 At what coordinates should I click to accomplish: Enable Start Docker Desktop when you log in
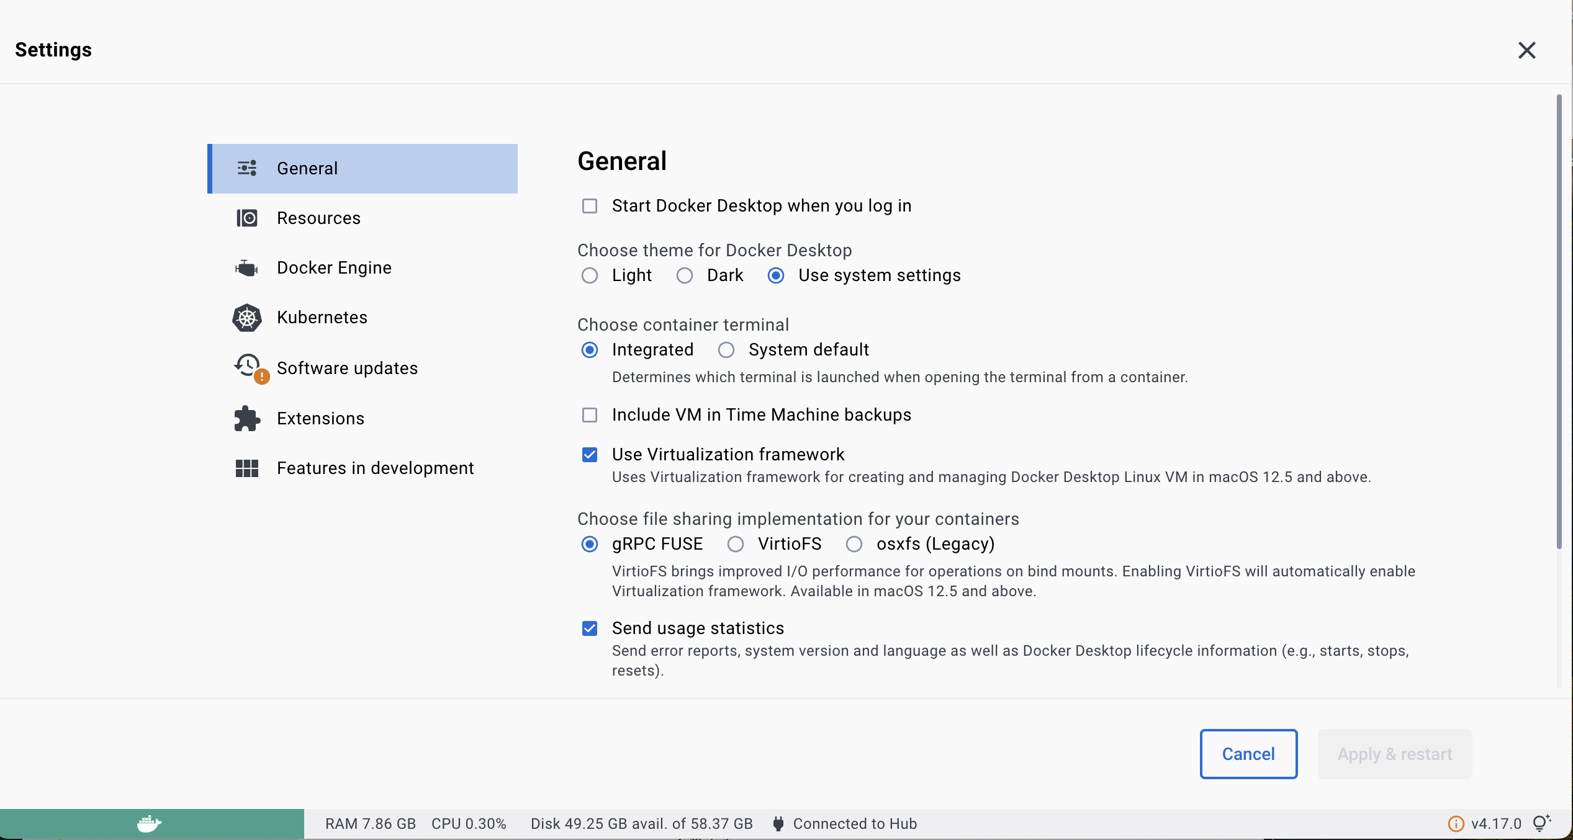tap(590, 206)
